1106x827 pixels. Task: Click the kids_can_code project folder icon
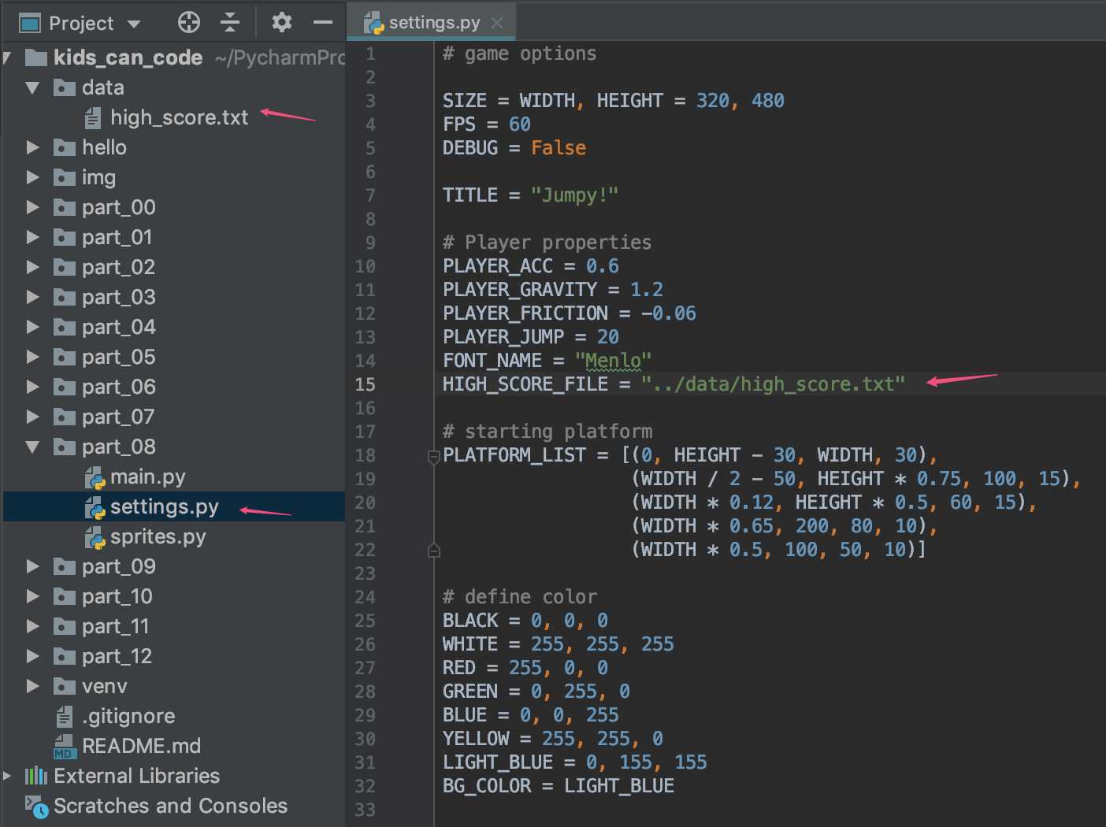pyautogui.click(x=36, y=57)
